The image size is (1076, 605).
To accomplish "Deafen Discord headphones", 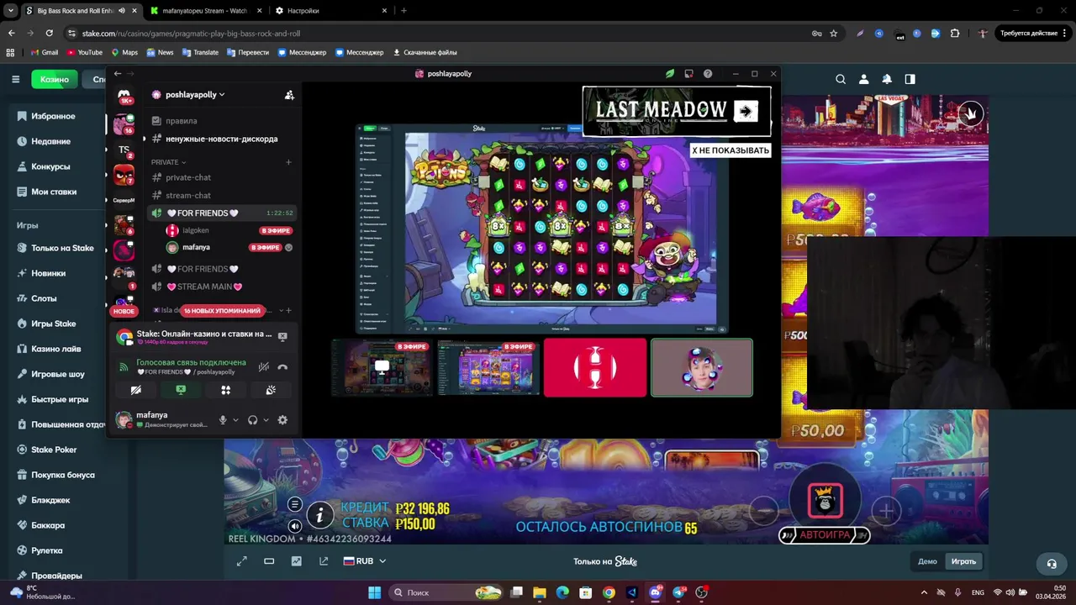I will tap(252, 419).
